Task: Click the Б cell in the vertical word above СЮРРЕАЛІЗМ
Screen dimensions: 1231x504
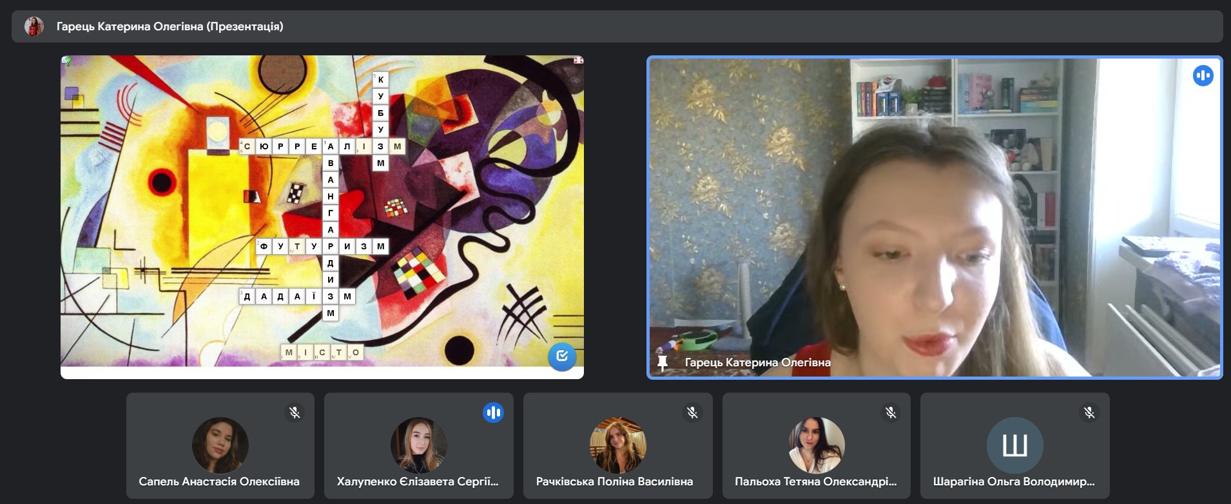Action: click(x=381, y=113)
